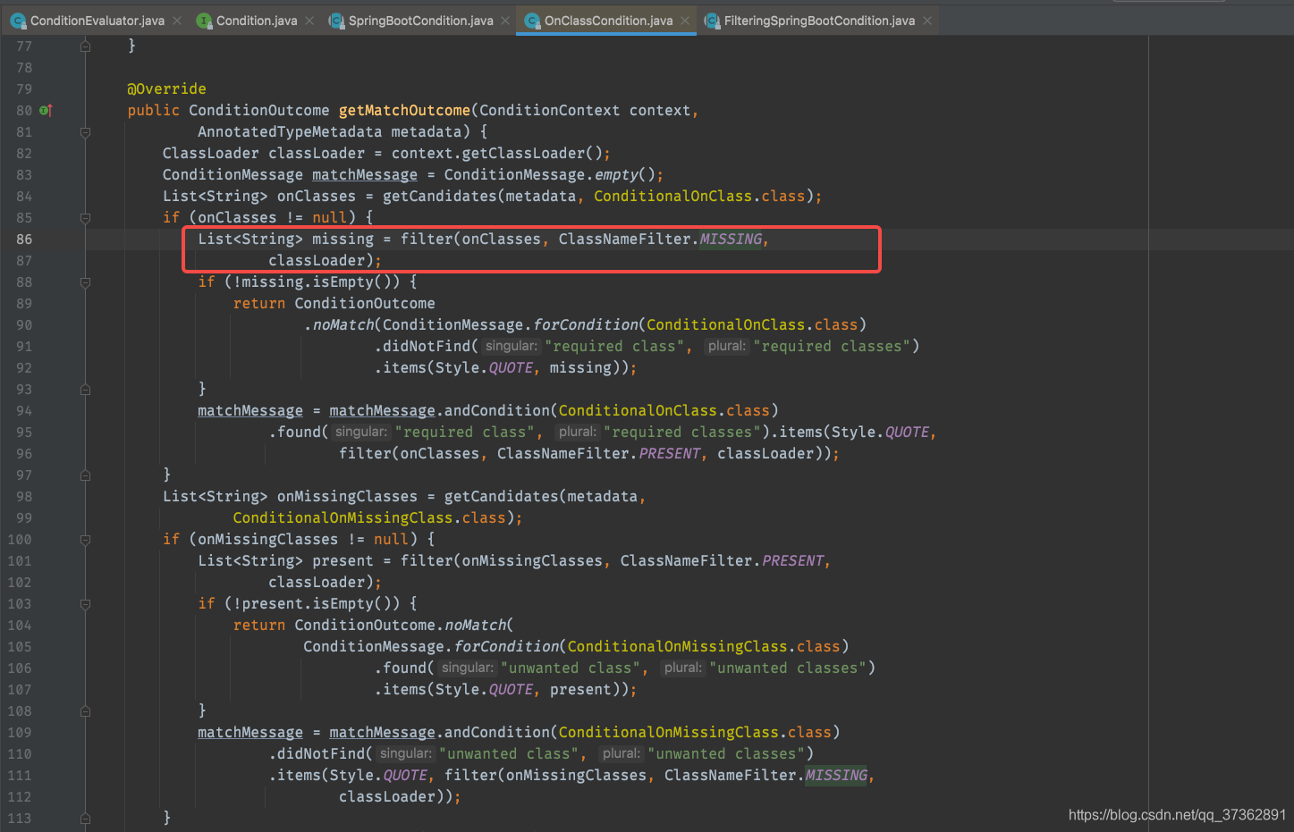
Task: Click the PRESENT constant on line 101
Action: [x=793, y=560]
